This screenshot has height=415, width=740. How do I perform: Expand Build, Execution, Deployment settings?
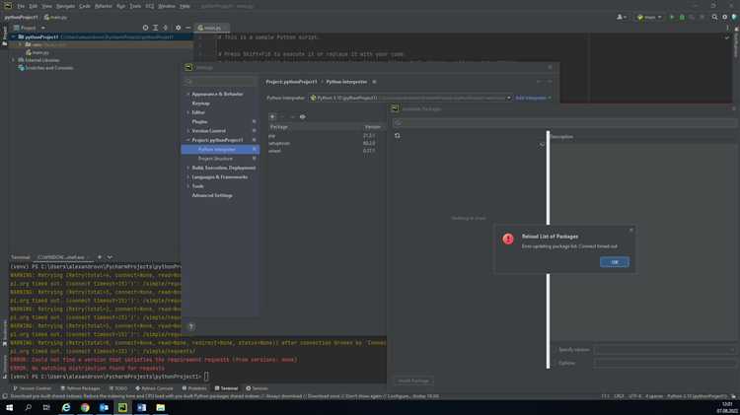point(187,168)
